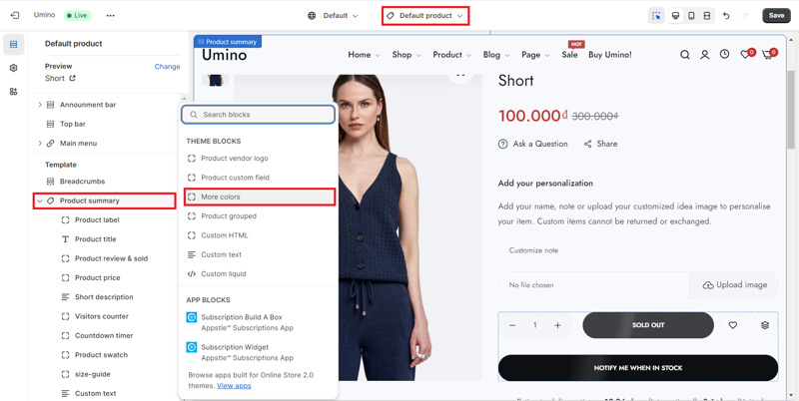The height and width of the screenshot is (401, 799).
Task: Open the Default product template dropdown
Action: pos(425,16)
